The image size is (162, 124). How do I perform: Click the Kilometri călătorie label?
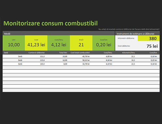tap(126, 38)
